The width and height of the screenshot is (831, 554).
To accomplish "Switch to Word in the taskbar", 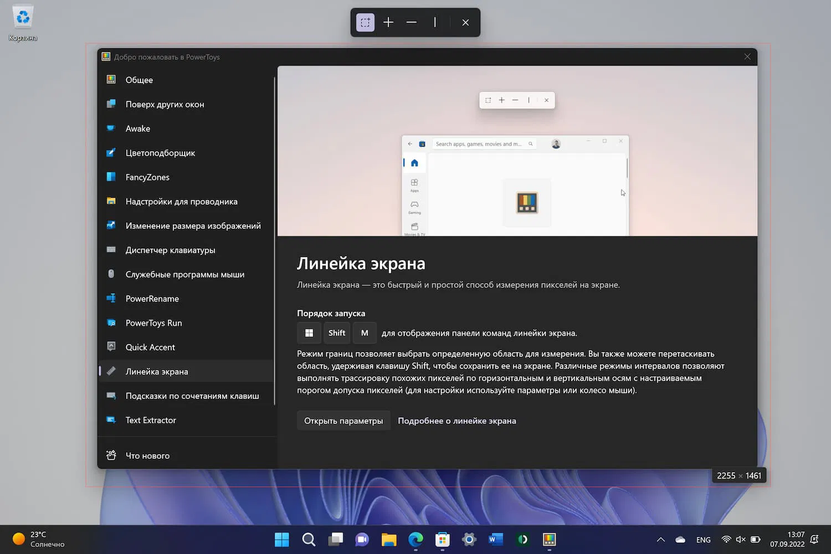I will (x=496, y=540).
